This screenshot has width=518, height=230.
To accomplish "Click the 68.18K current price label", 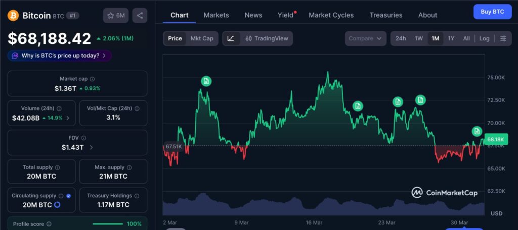I will [496, 140].
